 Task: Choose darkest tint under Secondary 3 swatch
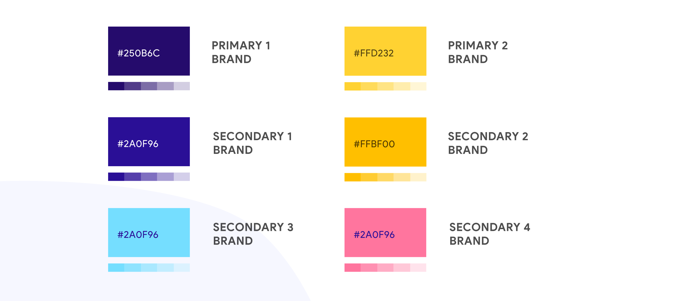click(x=116, y=267)
